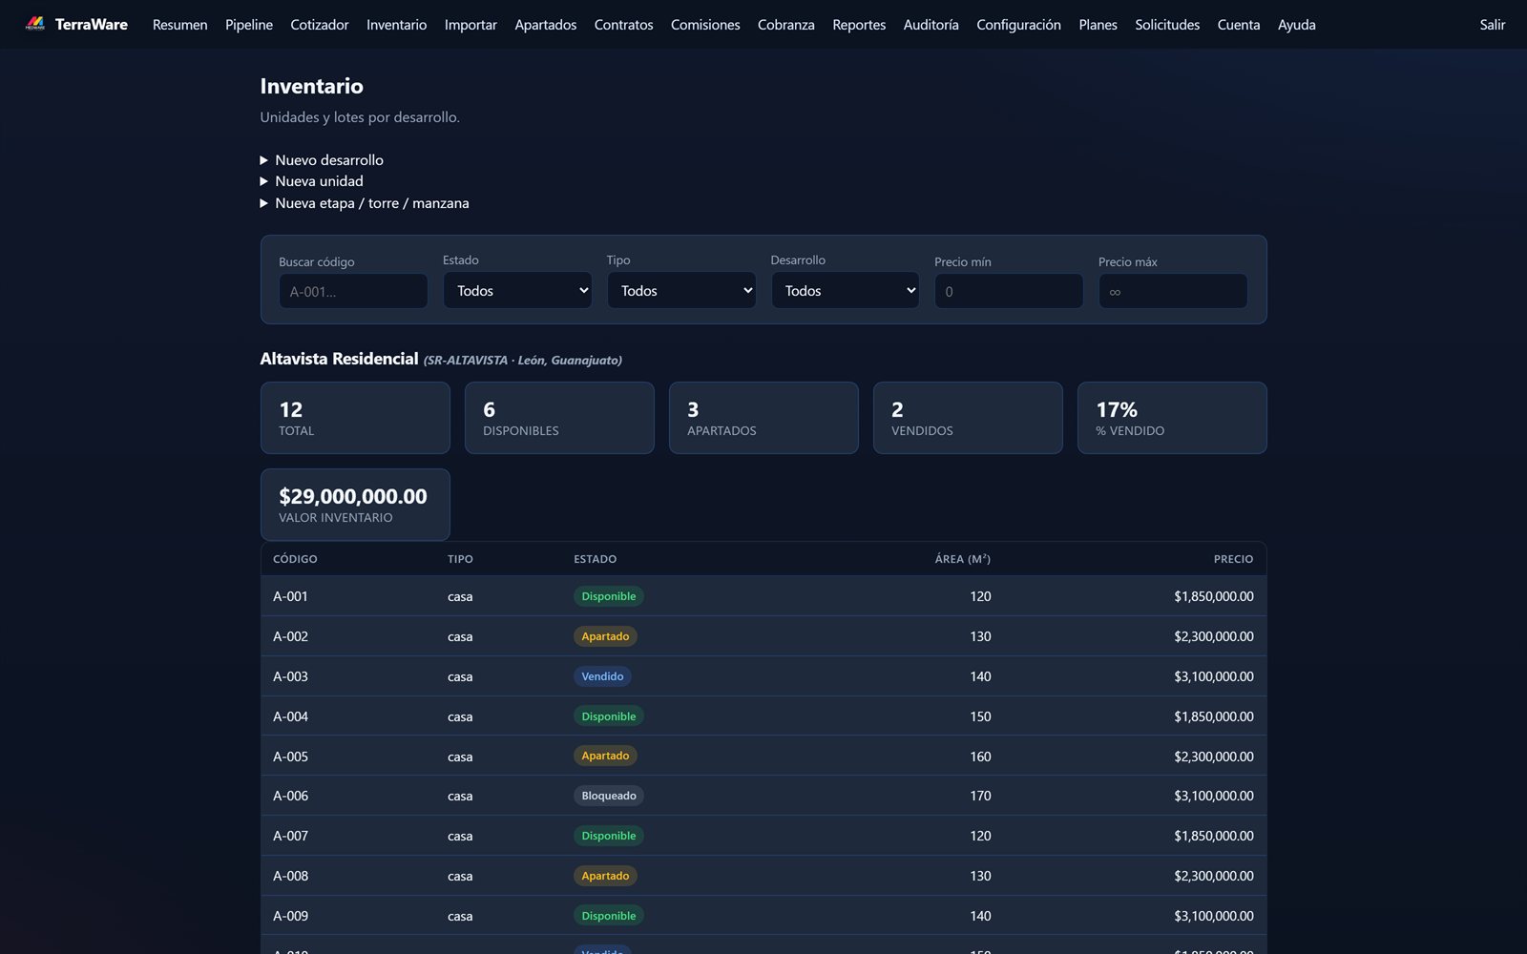Click the 17% Vendido stat card
The width and height of the screenshot is (1527, 954).
point(1172,418)
